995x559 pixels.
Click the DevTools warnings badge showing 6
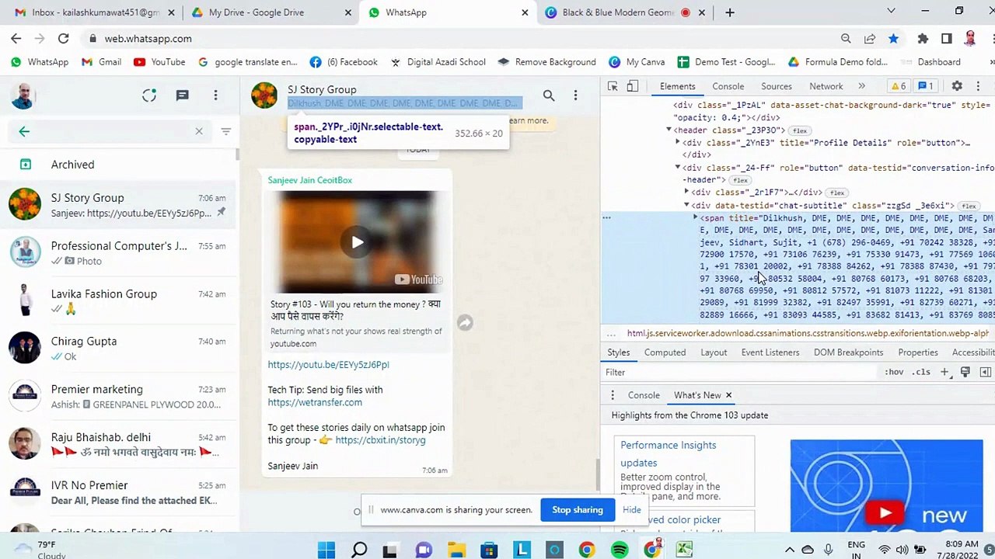point(899,86)
